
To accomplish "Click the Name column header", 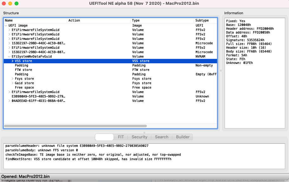I will pos(36,20).
